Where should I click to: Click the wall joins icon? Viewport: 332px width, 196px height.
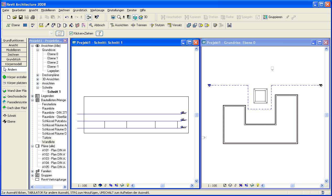coord(215,25)
